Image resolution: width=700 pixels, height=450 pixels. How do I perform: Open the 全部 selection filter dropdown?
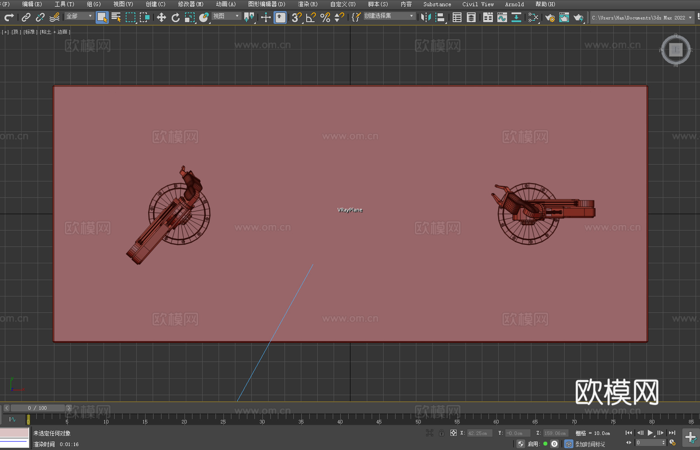[80, 16]
